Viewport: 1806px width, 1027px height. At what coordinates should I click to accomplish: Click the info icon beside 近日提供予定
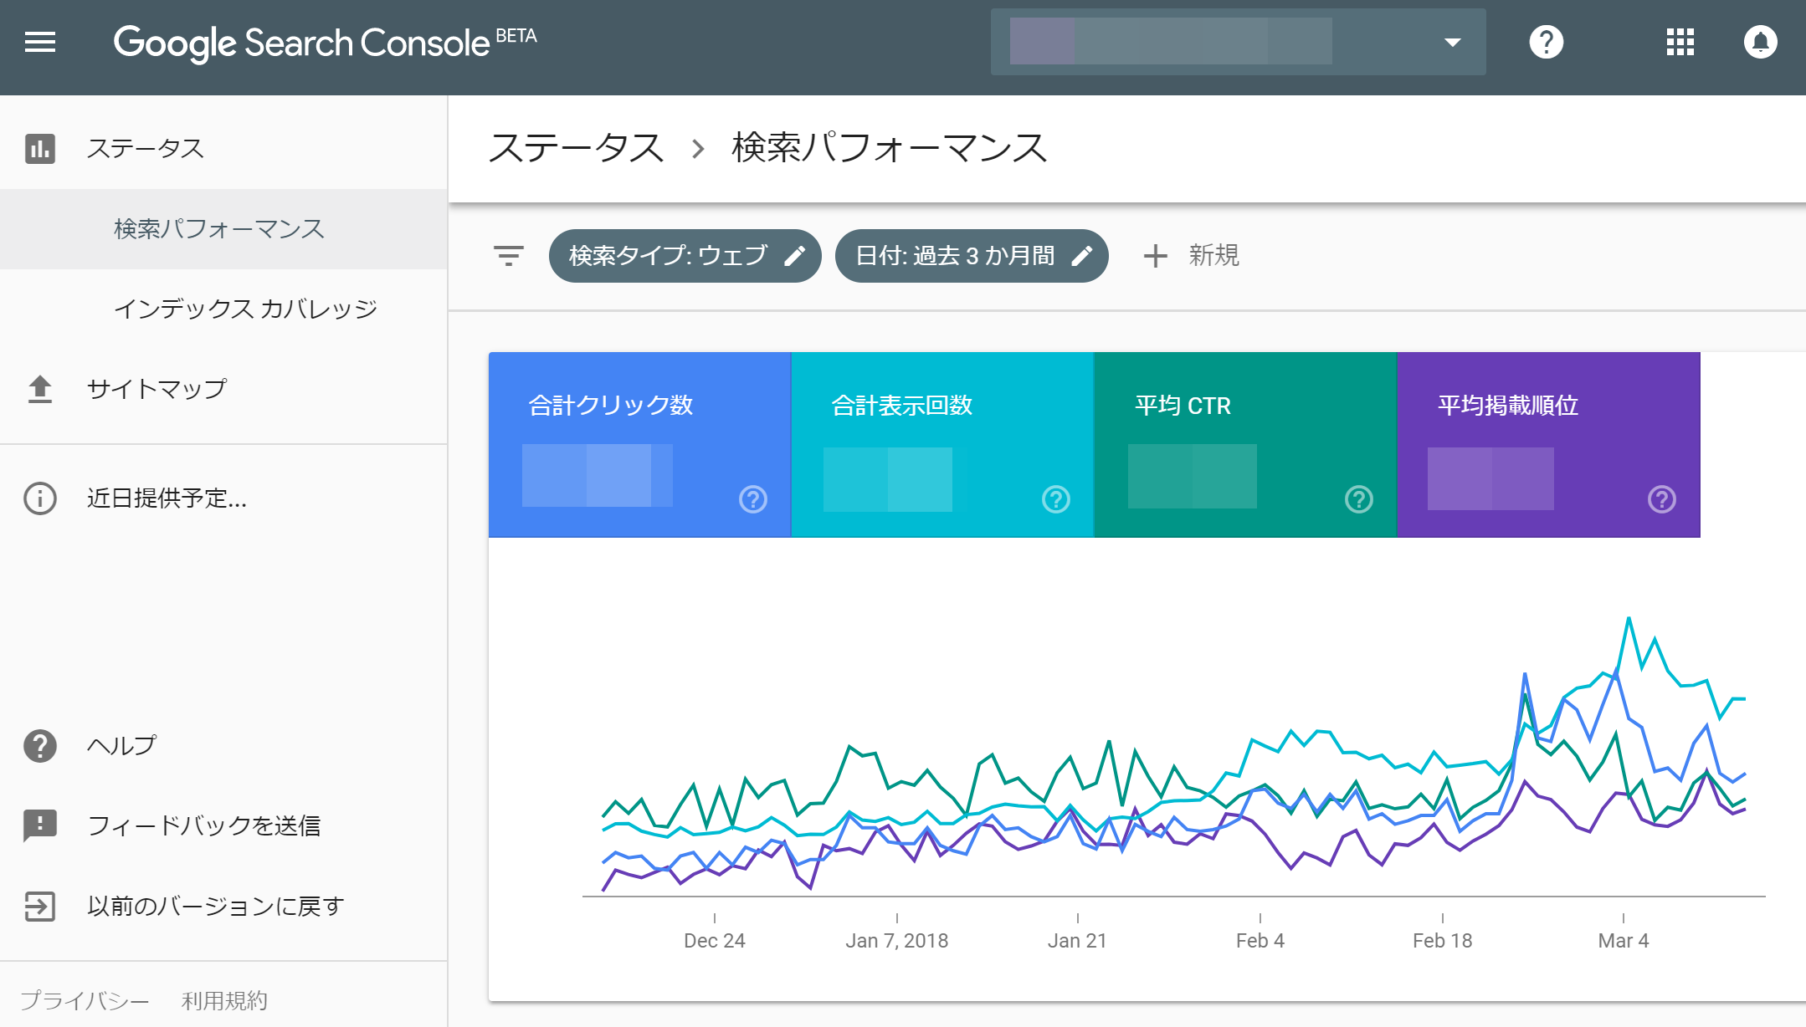pos(40,498)
